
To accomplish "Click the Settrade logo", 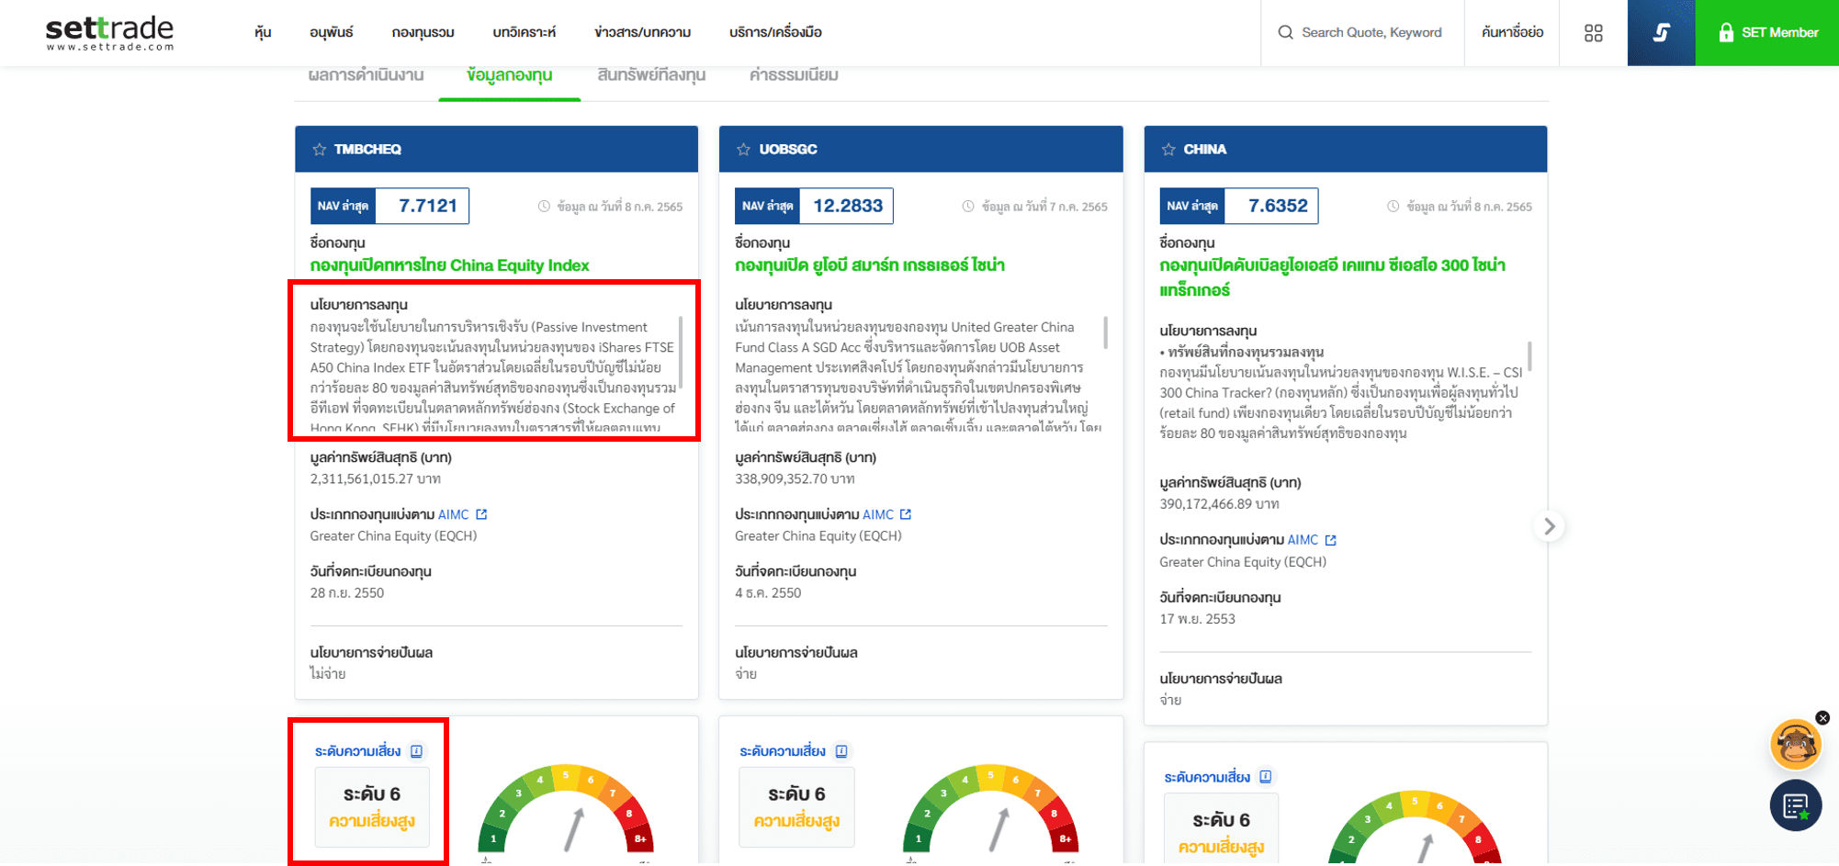I will [x=109, y=33].
